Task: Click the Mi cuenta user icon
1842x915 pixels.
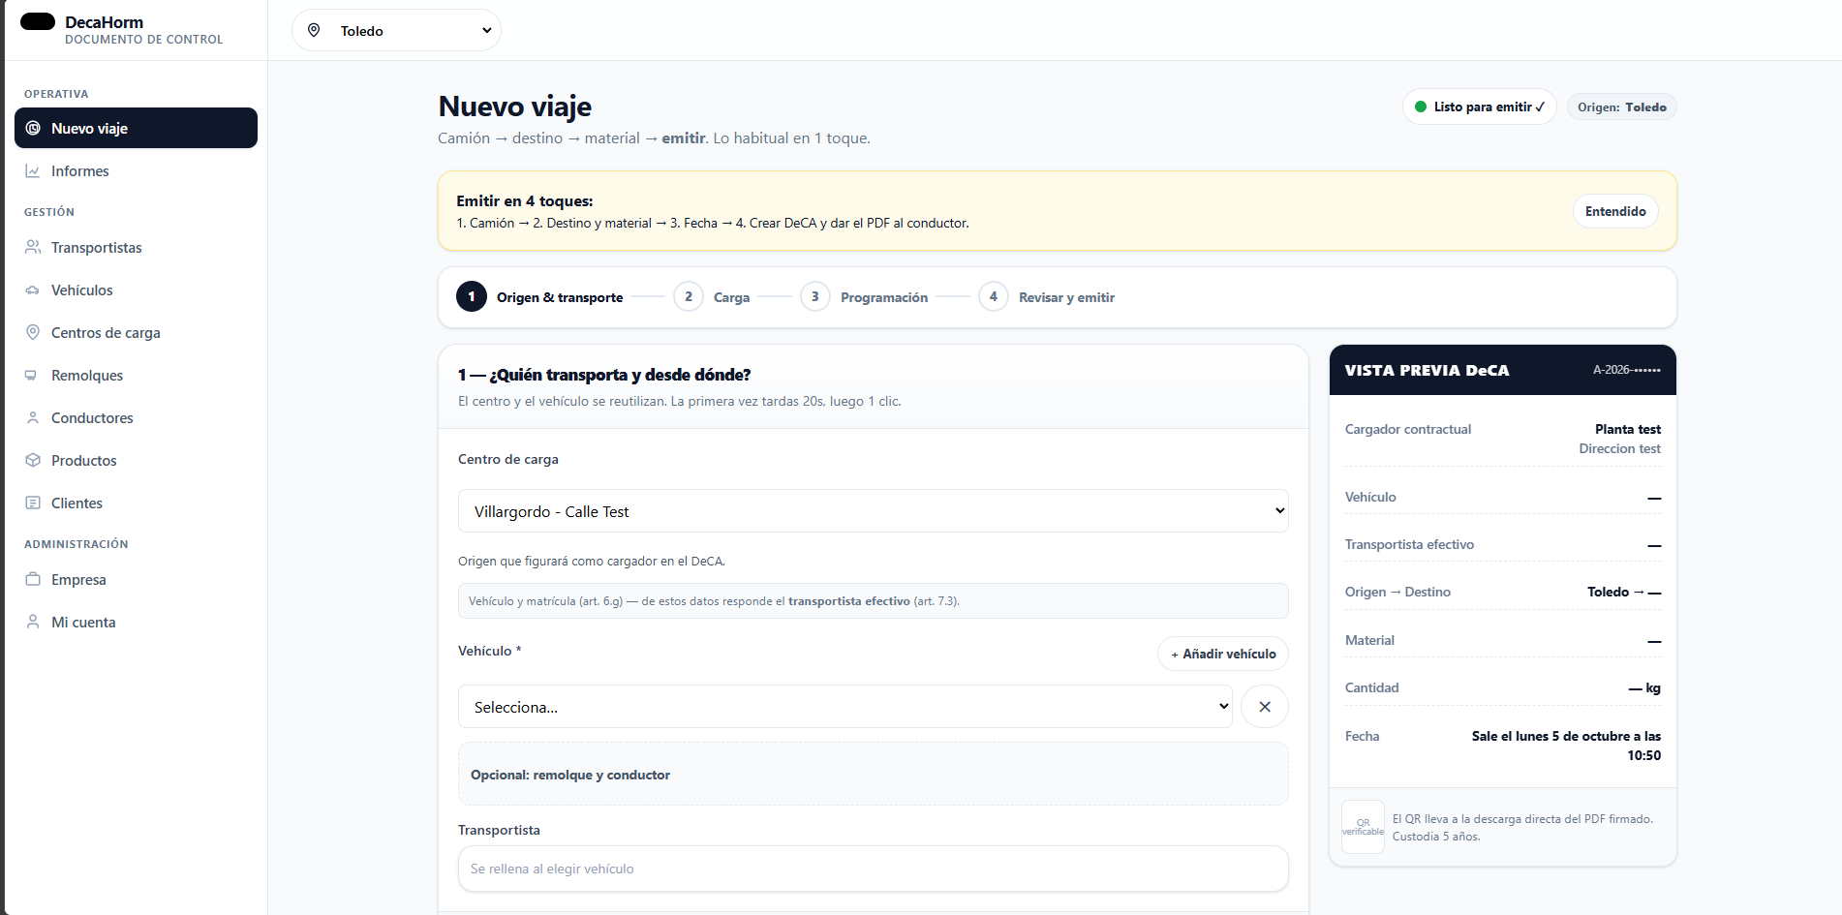Action: coord(33,622)
